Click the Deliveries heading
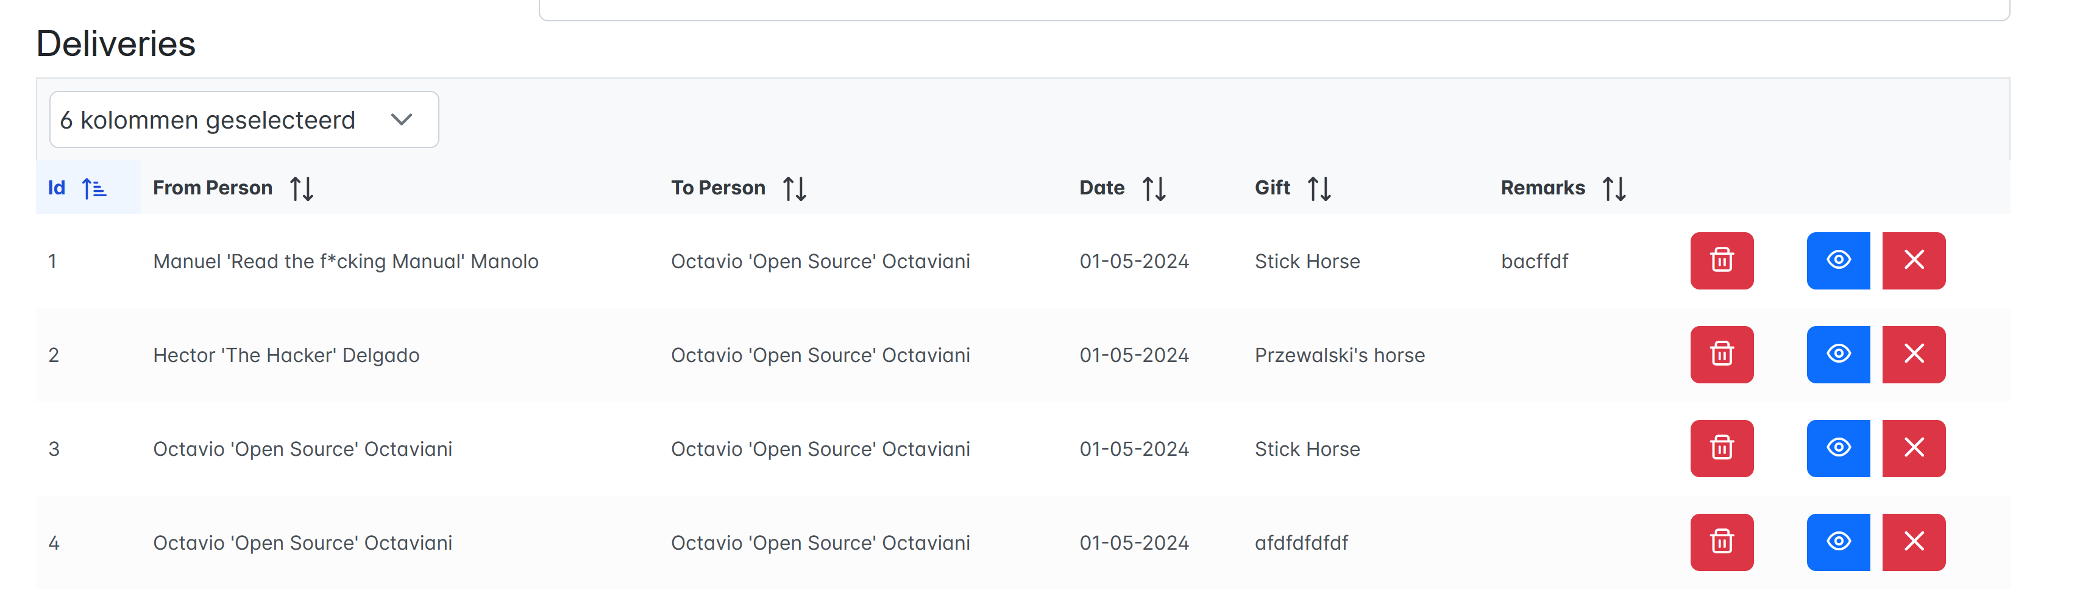Viewport: 2091px width, 593px height. click(x=116, y=44)
